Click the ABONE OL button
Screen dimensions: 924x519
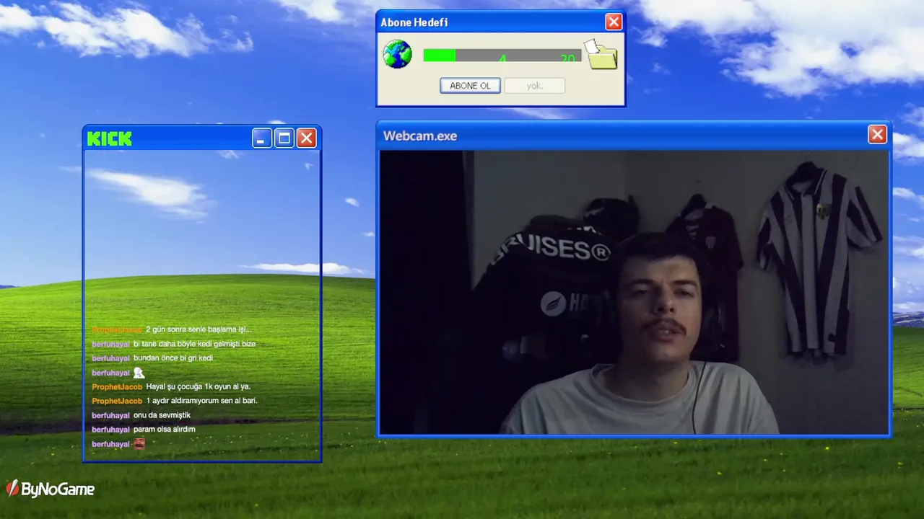[470, 86]
